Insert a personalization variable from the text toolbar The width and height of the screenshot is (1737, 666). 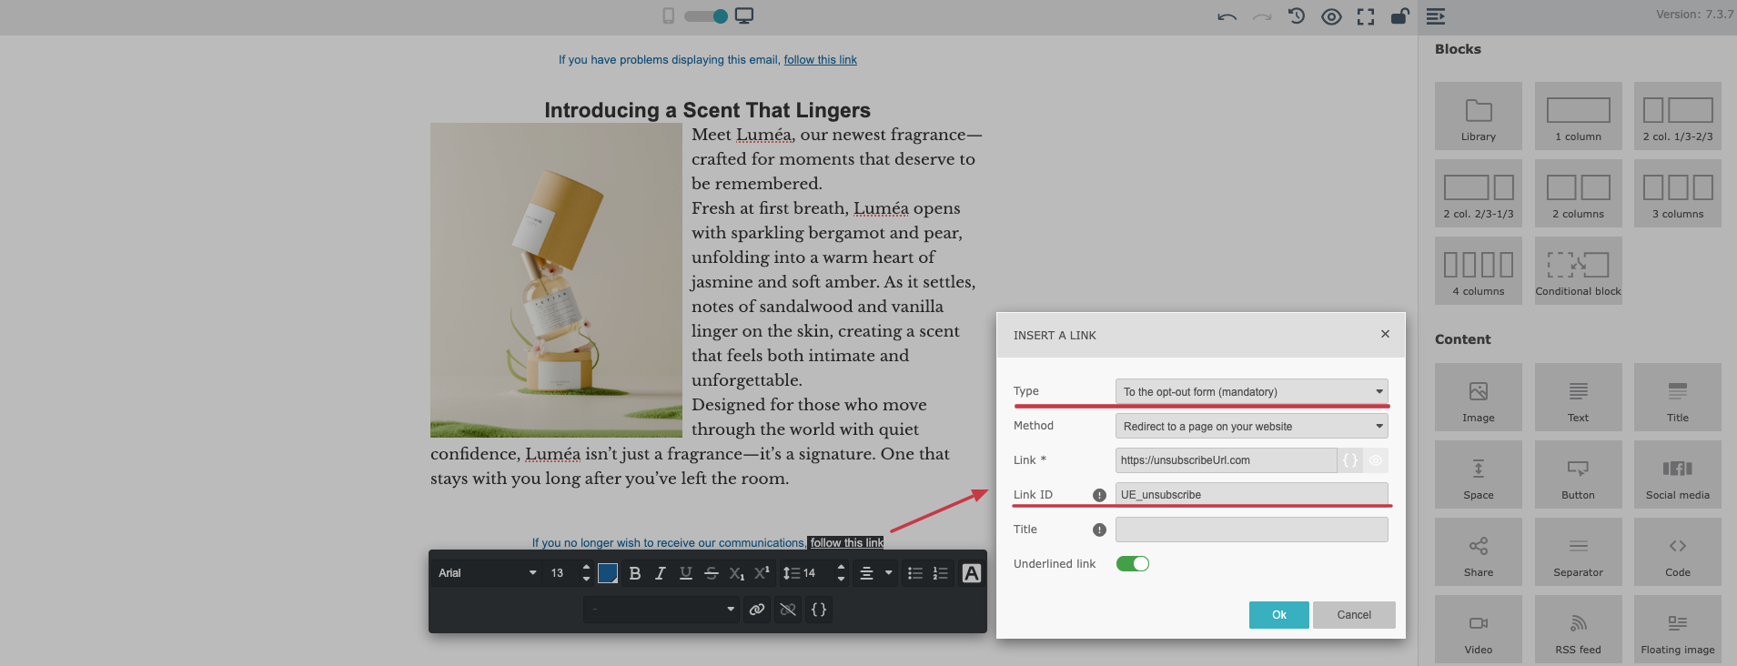(819, 610)
